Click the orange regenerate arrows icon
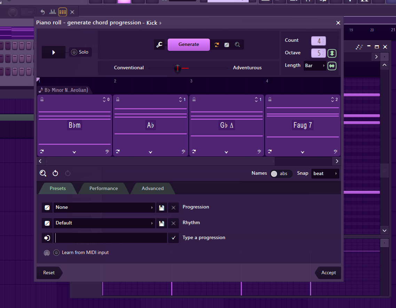The width and height of the screenshot is (396, 308). point(216,45)
